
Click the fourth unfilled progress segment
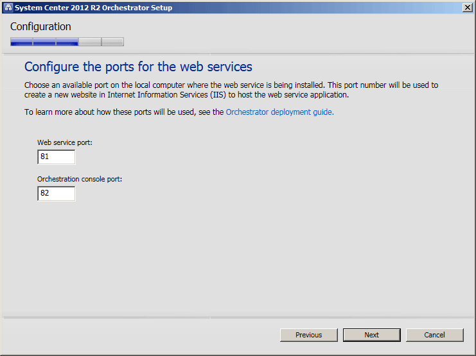[90, 42]
